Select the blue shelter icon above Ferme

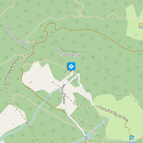[x=132, y=138]
